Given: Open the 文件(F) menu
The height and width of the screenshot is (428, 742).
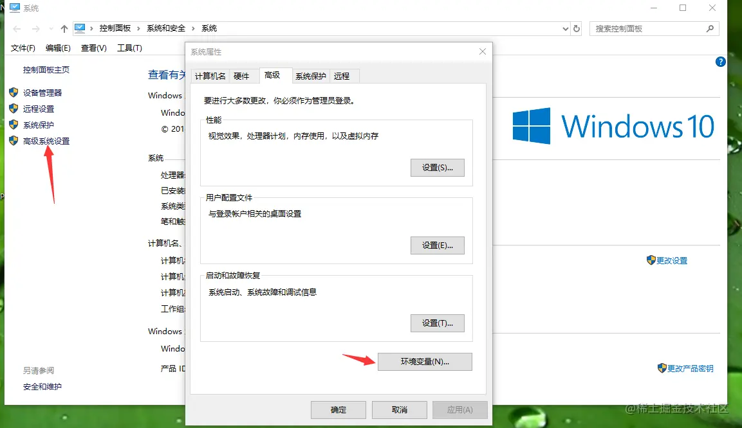Looking at the screenshot, I should coord(23,48).
